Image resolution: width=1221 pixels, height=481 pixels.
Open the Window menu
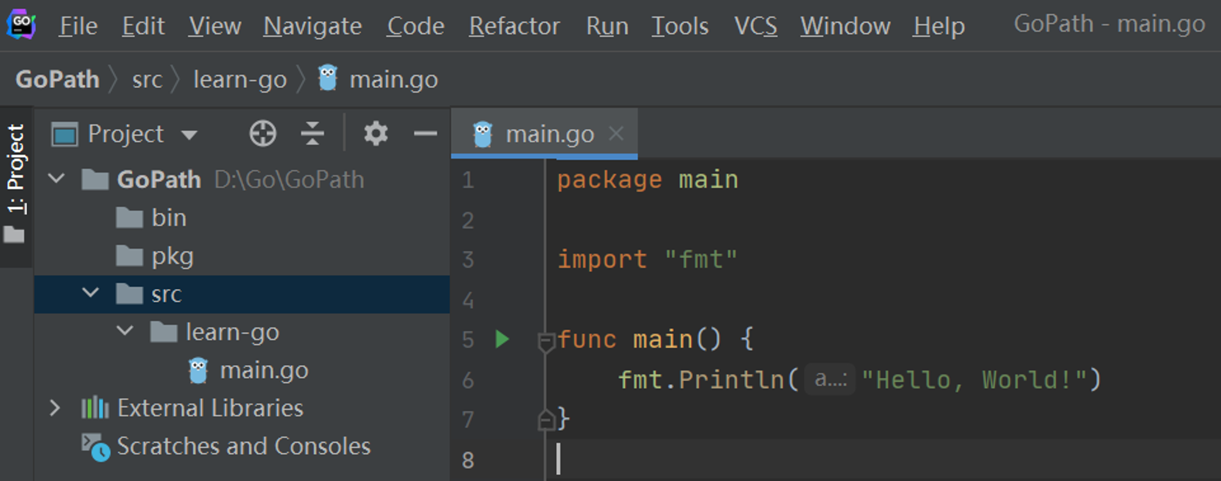click(x=845, y=26)
